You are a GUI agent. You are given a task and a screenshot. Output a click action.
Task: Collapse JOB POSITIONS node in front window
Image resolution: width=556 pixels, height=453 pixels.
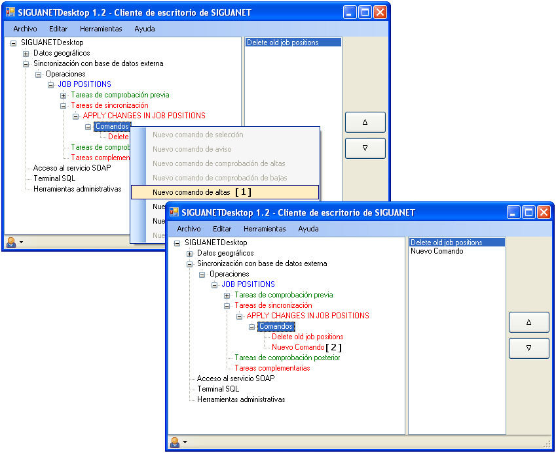click(x=215, y=285)
